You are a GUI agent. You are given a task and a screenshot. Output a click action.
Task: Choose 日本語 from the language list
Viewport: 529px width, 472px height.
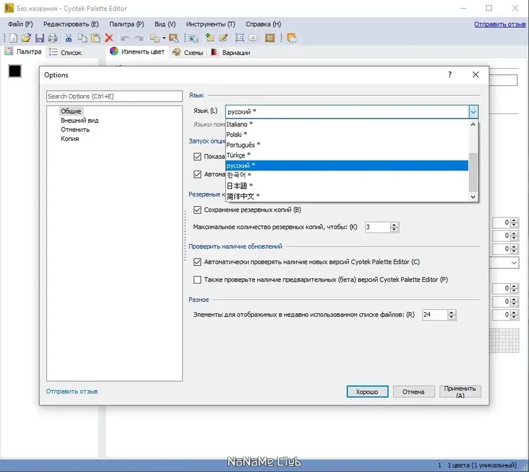pyautogui.click(x=346, y=186)
